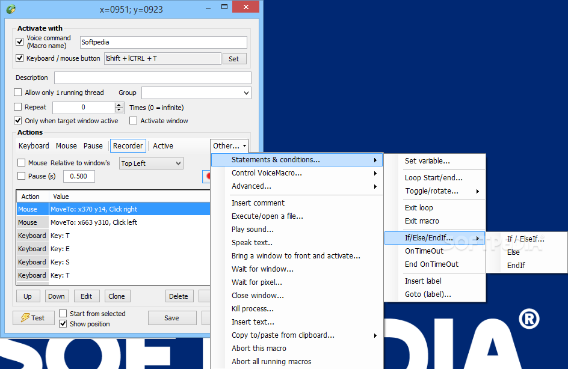Choose Set variable... menu item

pos(434,161)
